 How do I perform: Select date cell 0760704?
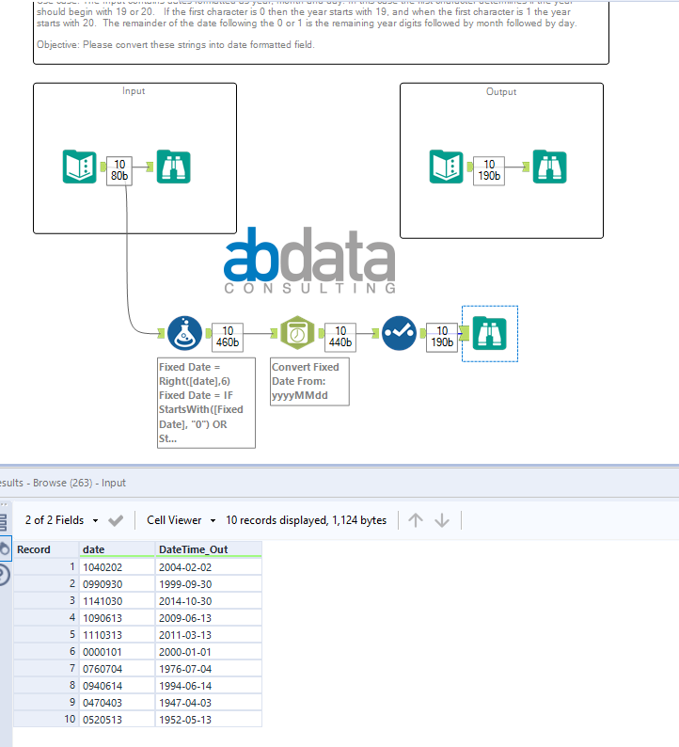click(118, 669)
